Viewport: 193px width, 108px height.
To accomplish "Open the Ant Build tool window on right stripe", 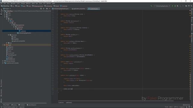I will [192, 11].
